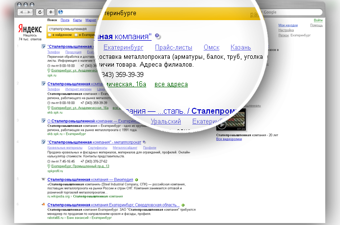Click the site icon beside result 4
Image resolution: width=340 pixels, height=225 pixels.
[44, 142]
